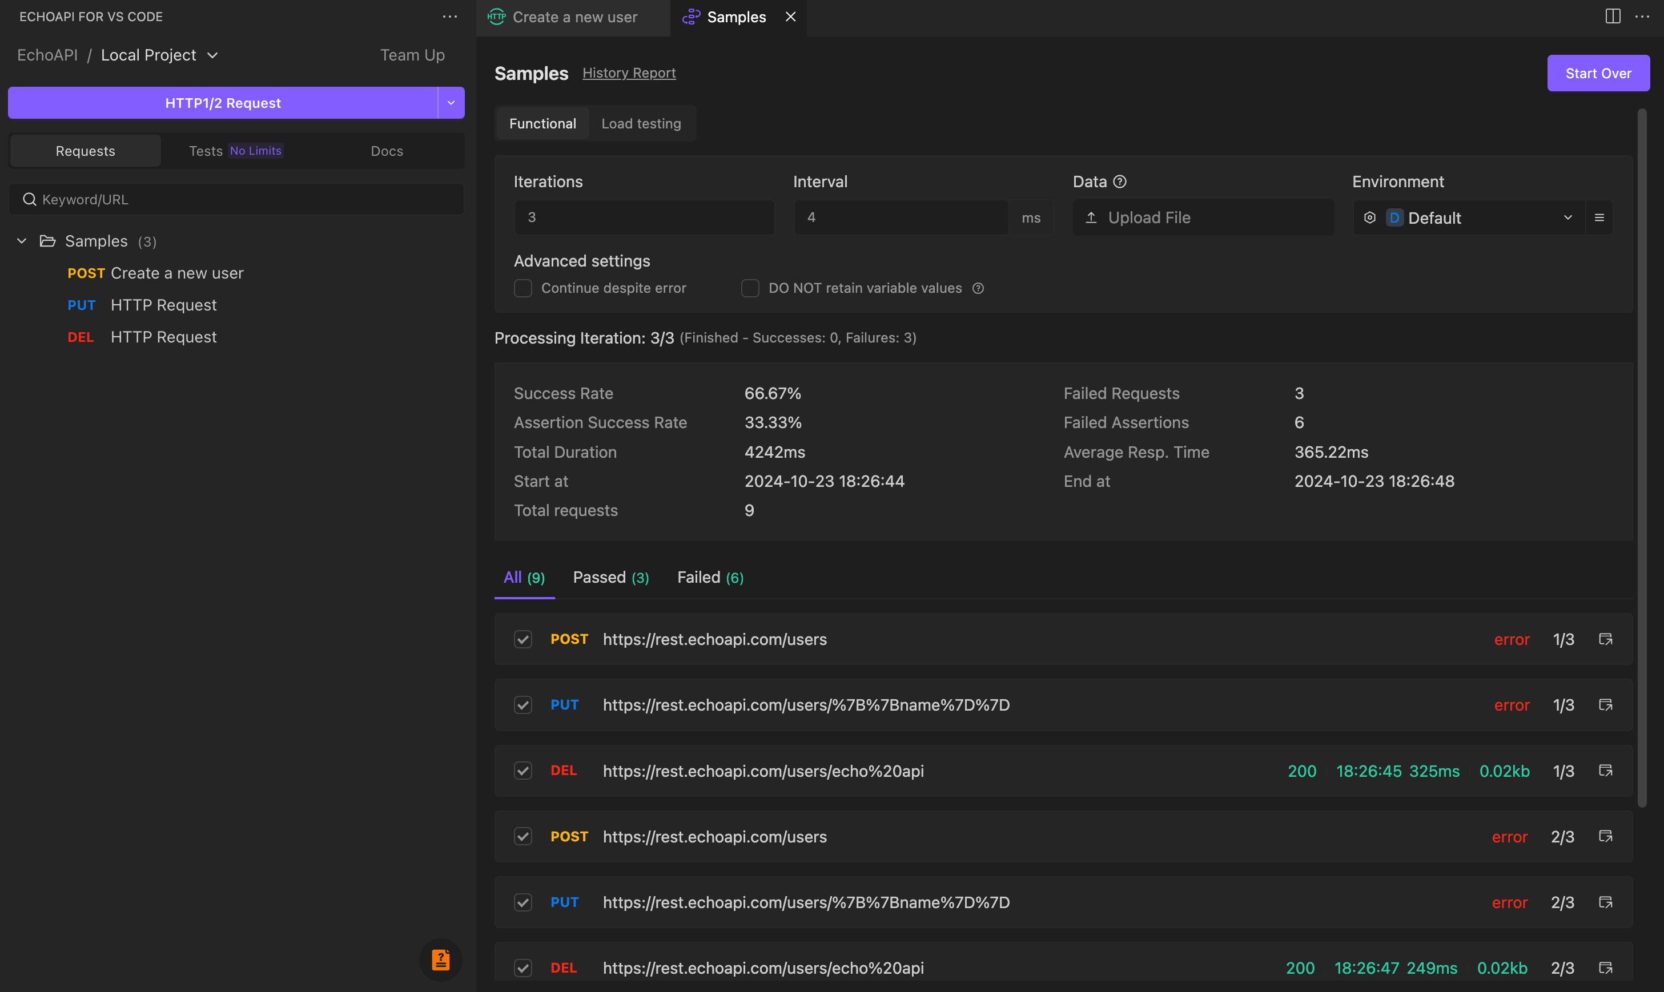Click the split editor layout icon
The height and width of the screenshot is (992, 1664).
(1613, 17)
